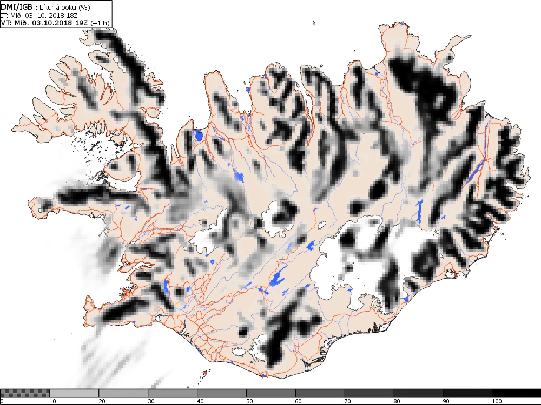Click the 'Líkur á þoku (%)' label
The image size is (541, 405).
pos(65,7)
